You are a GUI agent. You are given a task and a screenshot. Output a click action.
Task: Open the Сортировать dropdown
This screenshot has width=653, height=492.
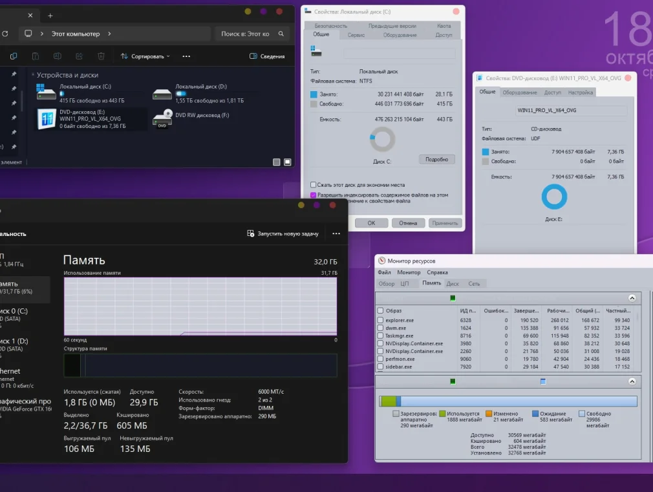145,56
